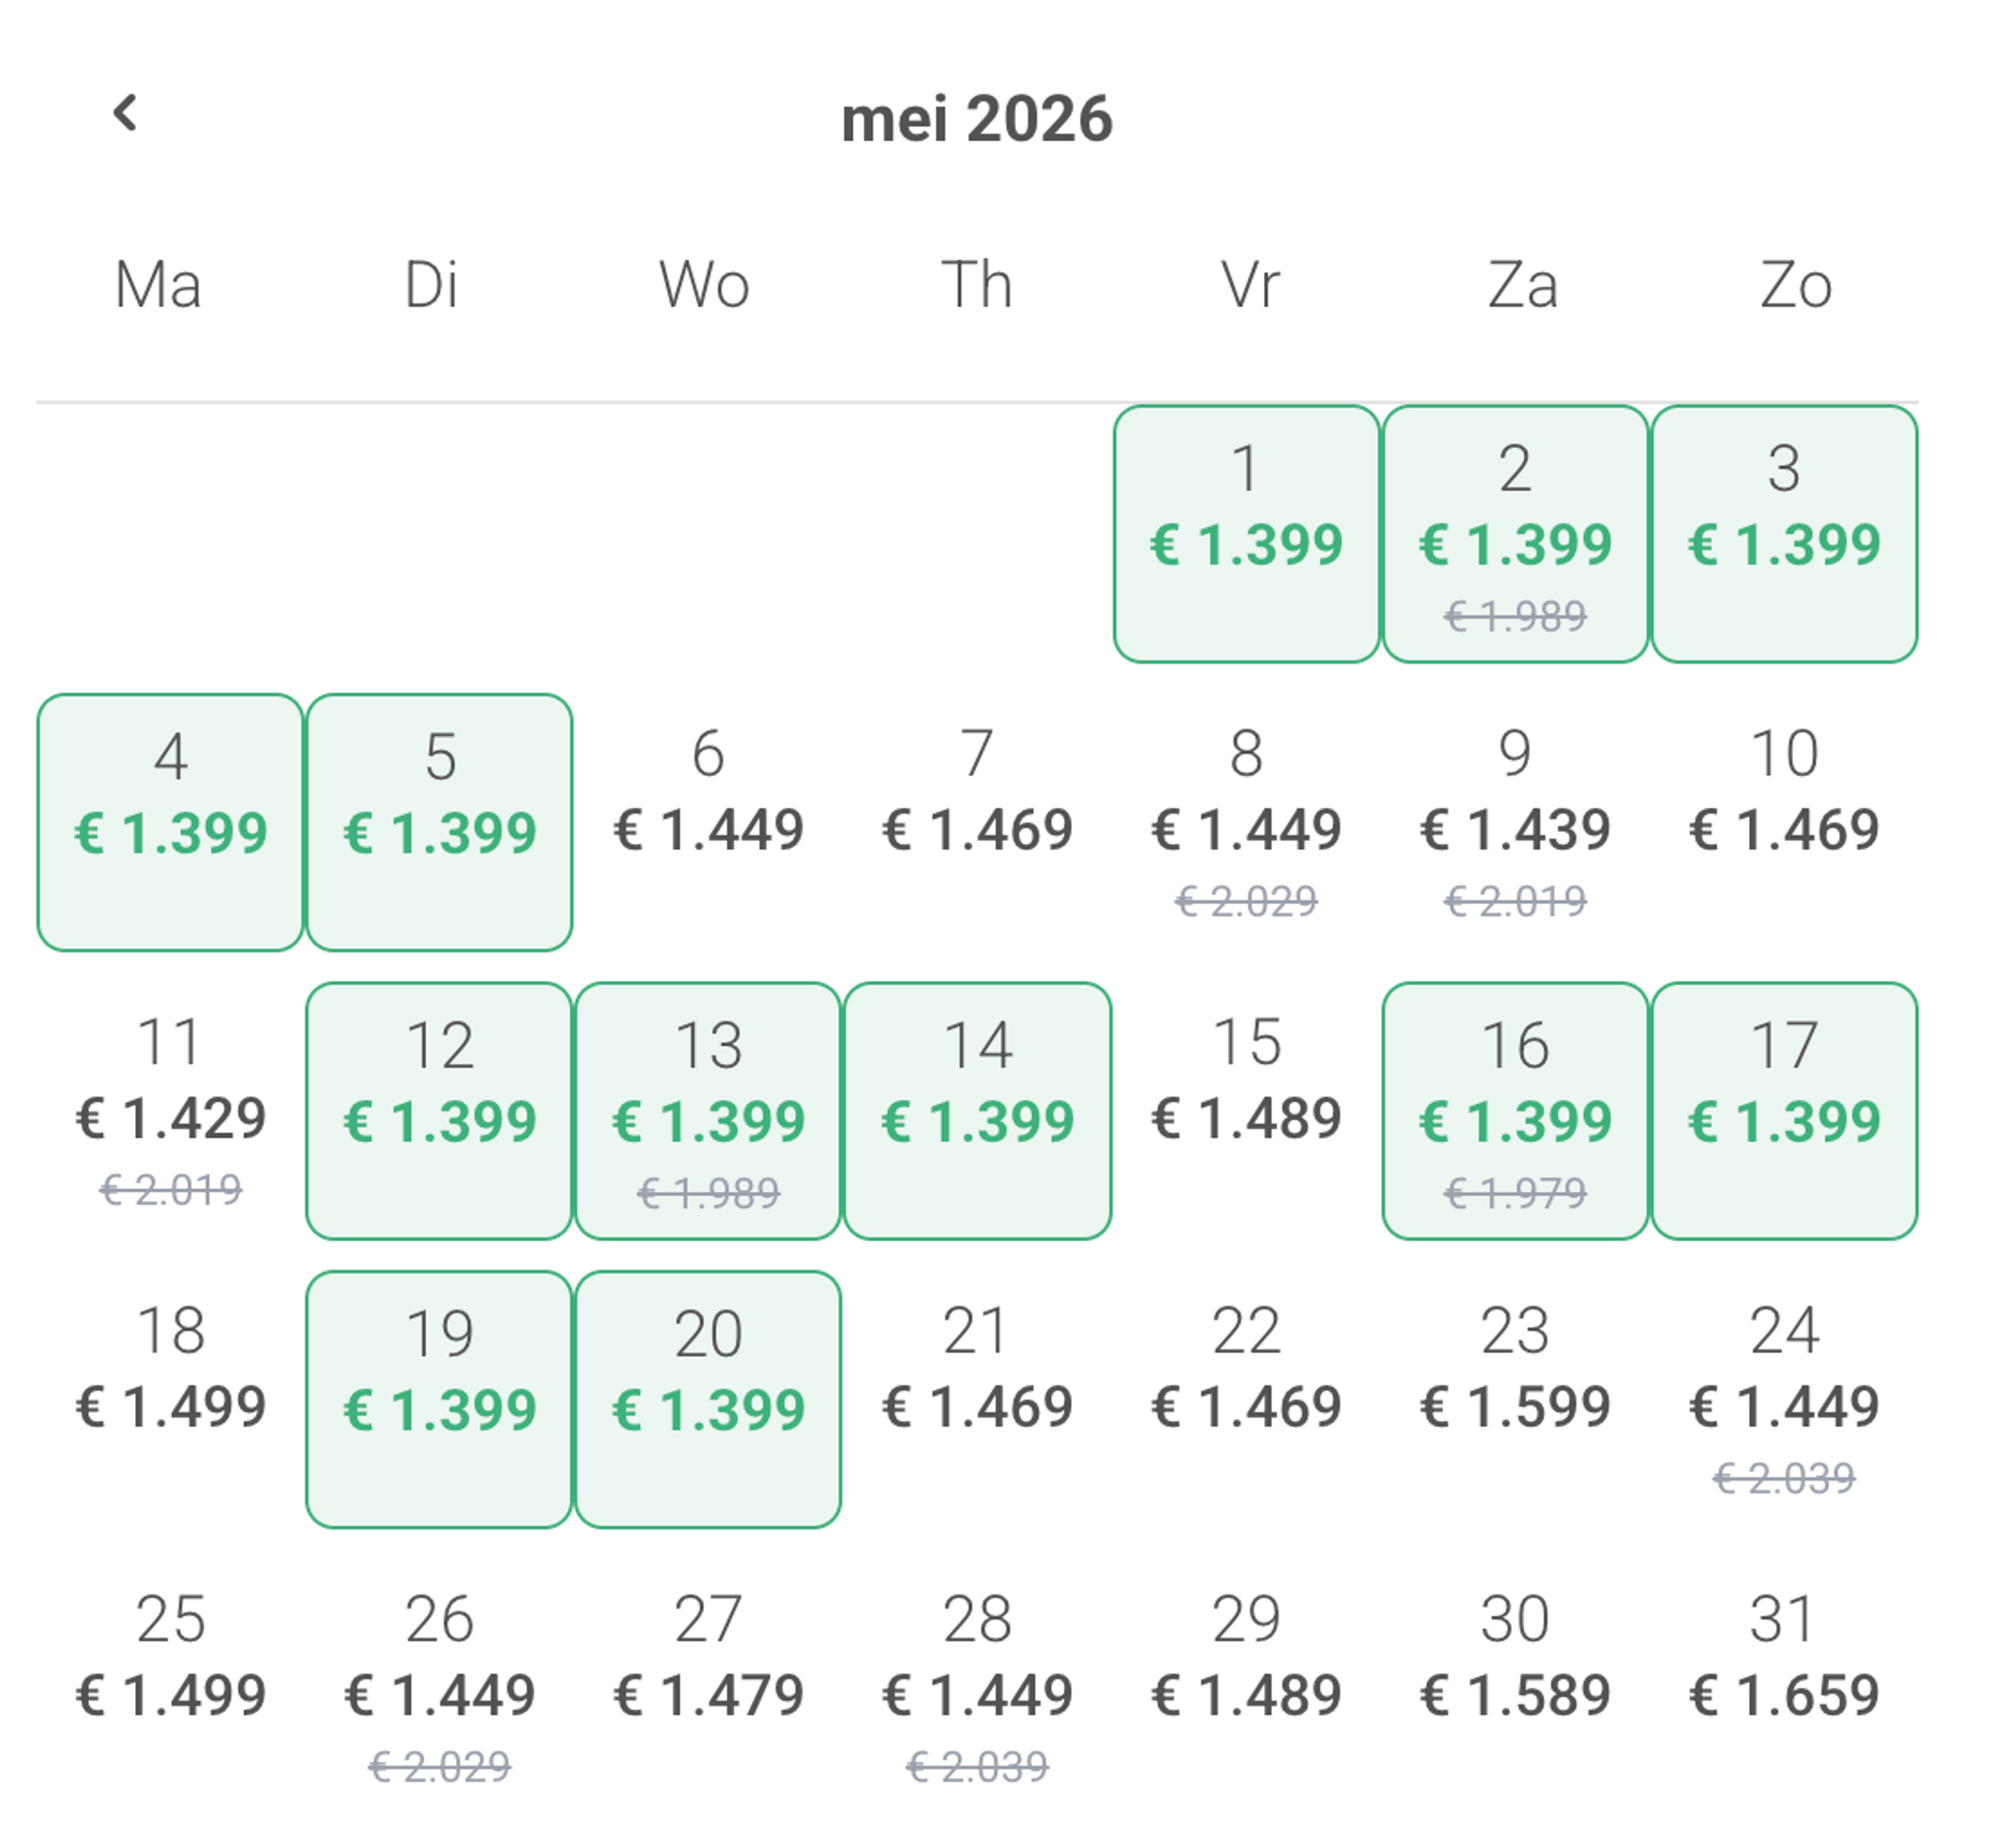Choose May 28 discounted from € 2.039
The image size is (2016, 1836).
(977, 1687)
